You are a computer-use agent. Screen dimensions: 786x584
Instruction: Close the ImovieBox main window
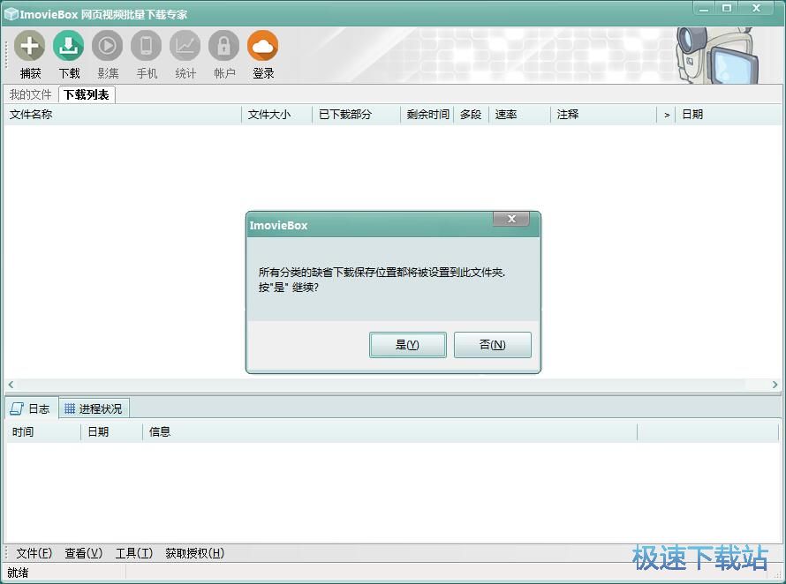[757, 8]
